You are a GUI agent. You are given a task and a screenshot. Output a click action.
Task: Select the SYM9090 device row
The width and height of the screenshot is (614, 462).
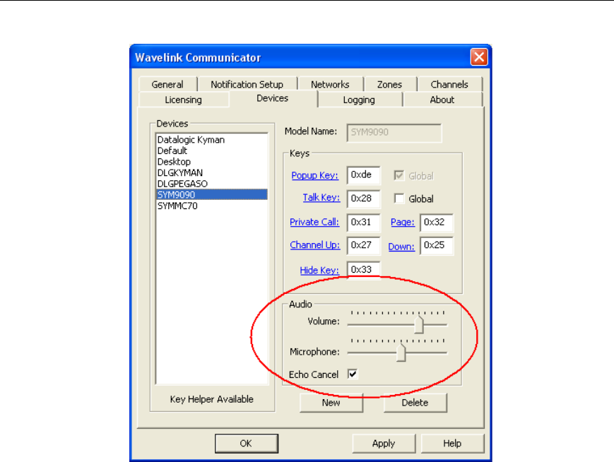211,194
